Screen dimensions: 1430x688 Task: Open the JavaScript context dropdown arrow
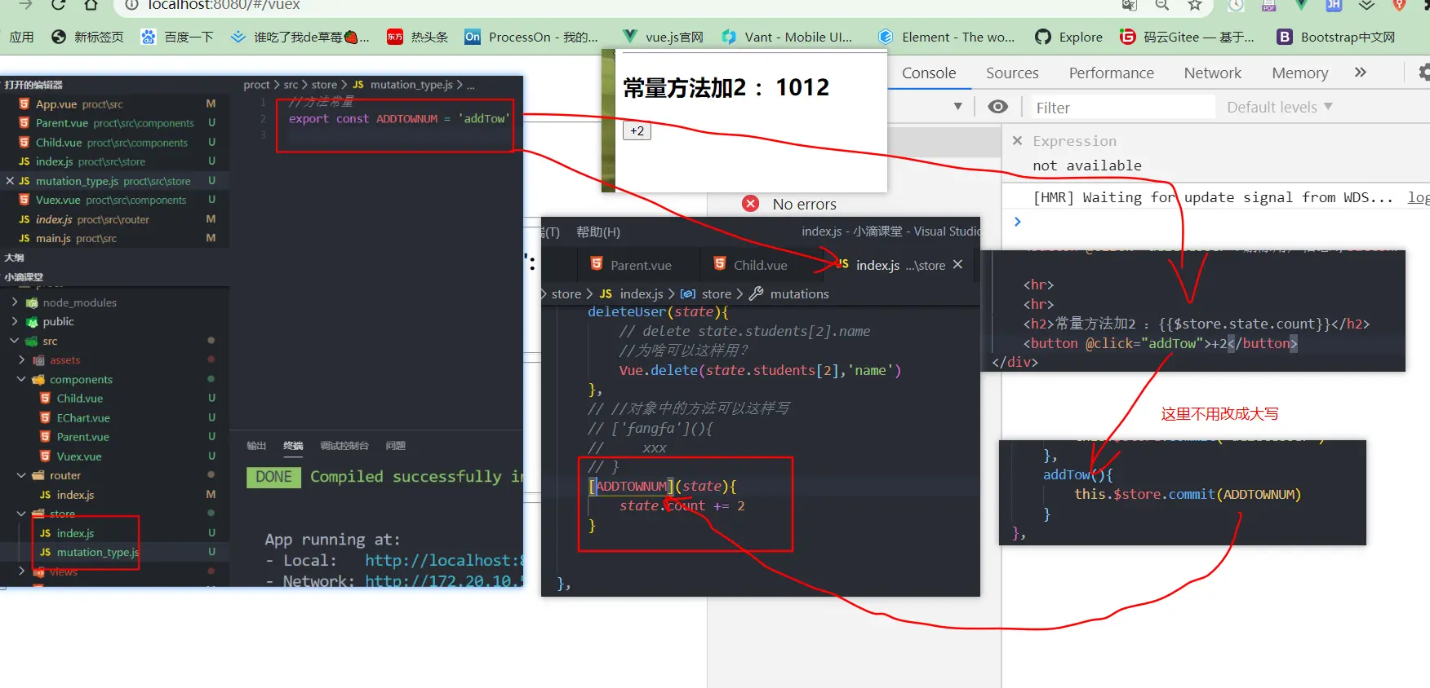pos(957,107)
